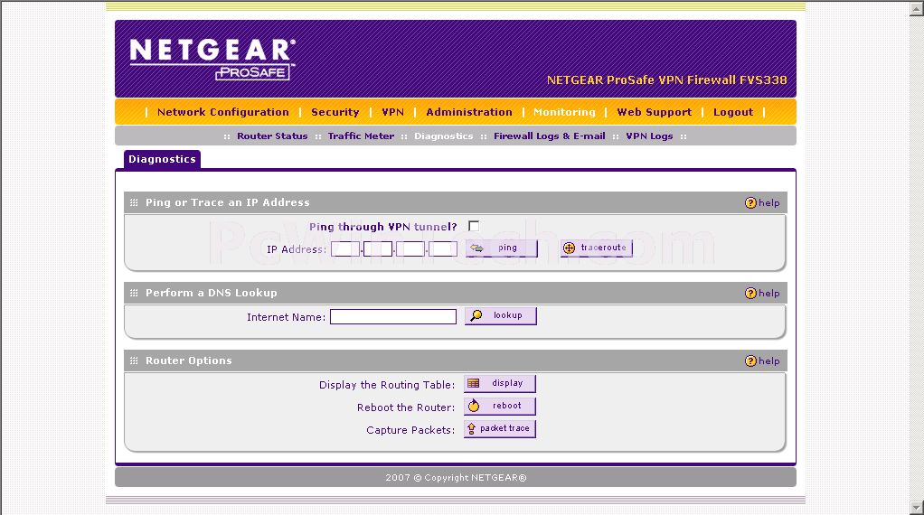
Task: Click the scrollbar down arrow
Action: tap(917, 508)
